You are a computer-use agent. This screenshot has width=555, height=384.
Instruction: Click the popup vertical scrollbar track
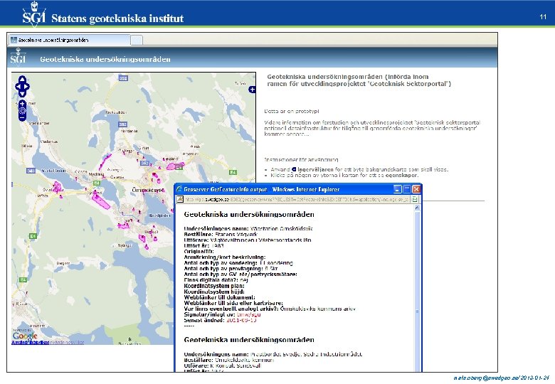coord(417,290)
